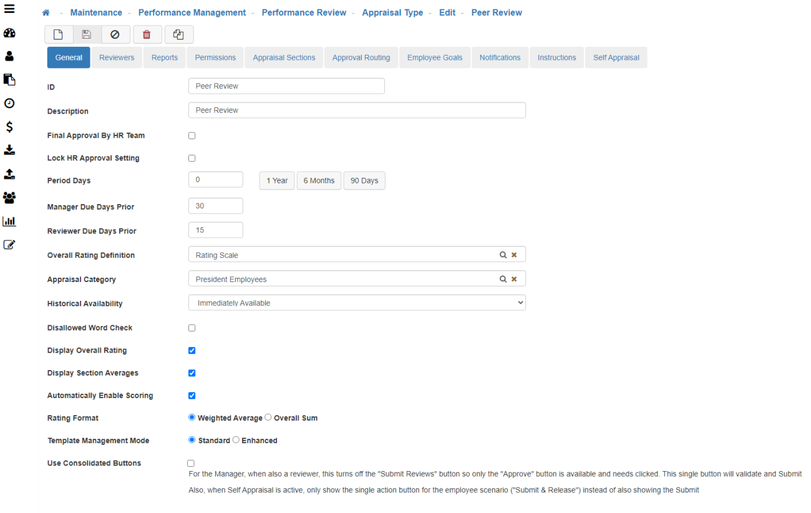This screenshot has height=513, width=811.
Task: Search Overall Rating Definition with magnifier icon
Action: (502, 255)
